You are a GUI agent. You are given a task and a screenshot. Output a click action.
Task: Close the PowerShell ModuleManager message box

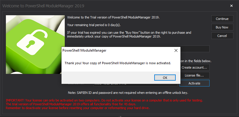176,51
